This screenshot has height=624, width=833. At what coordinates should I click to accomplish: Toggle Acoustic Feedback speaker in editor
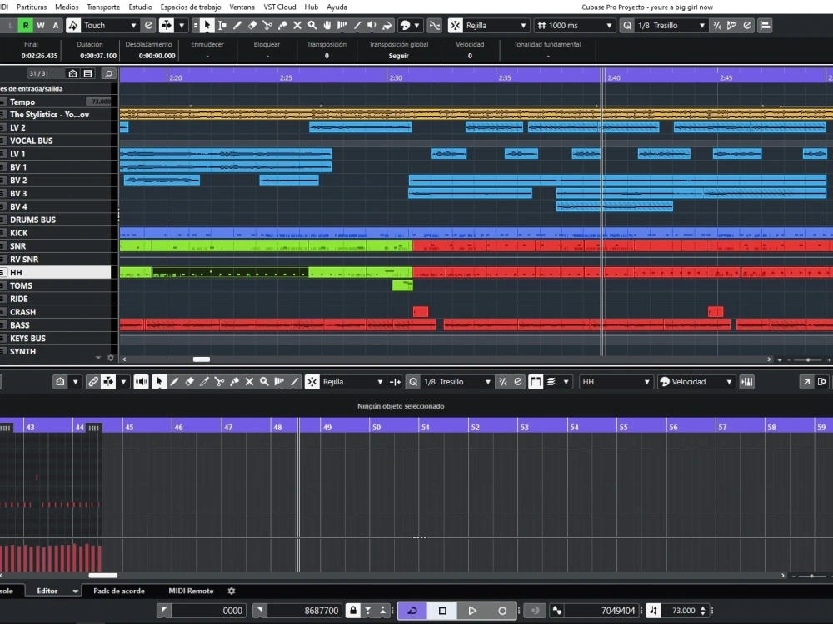point(141,382)
